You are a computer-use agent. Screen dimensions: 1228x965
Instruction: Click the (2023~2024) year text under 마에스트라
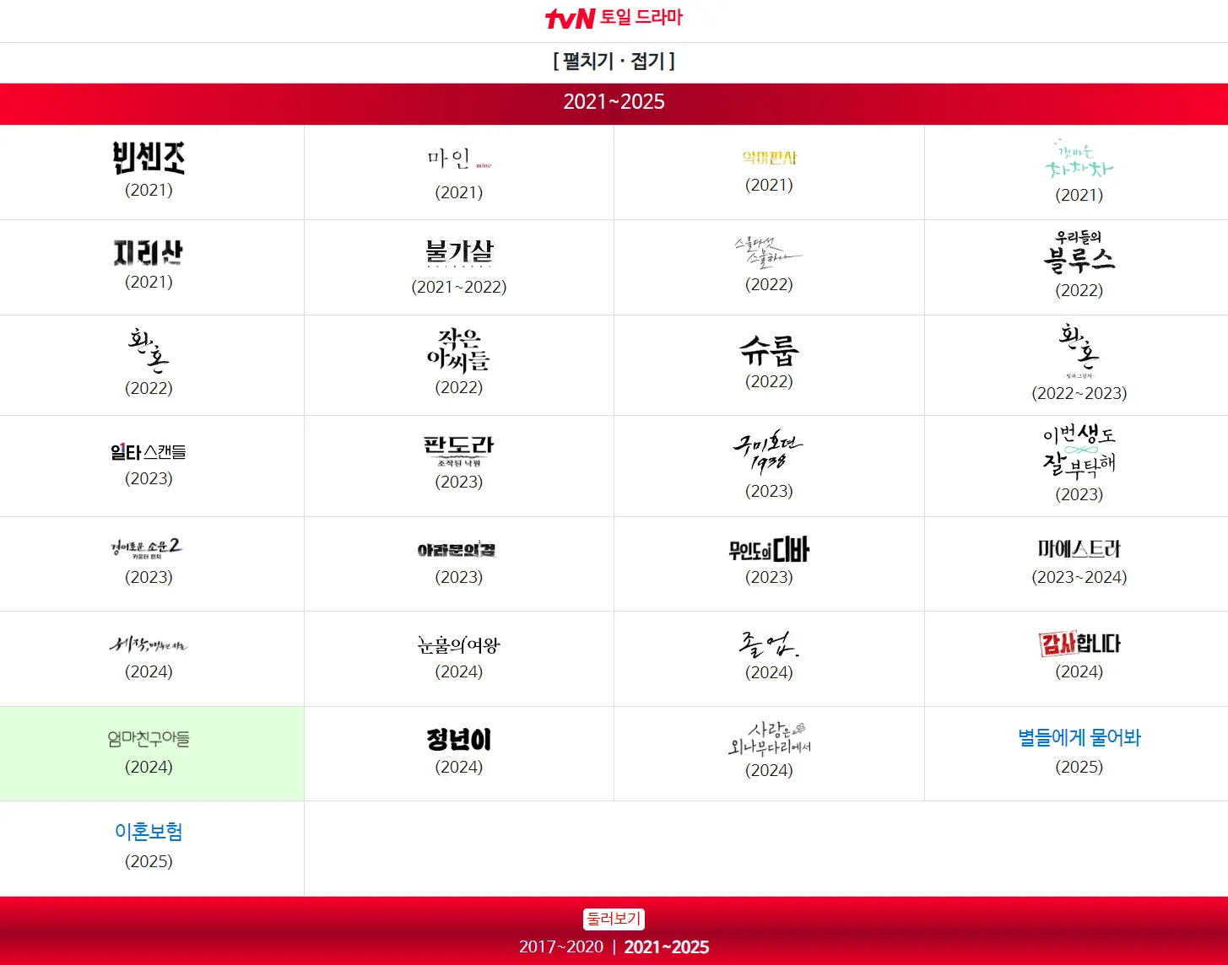1079,578
